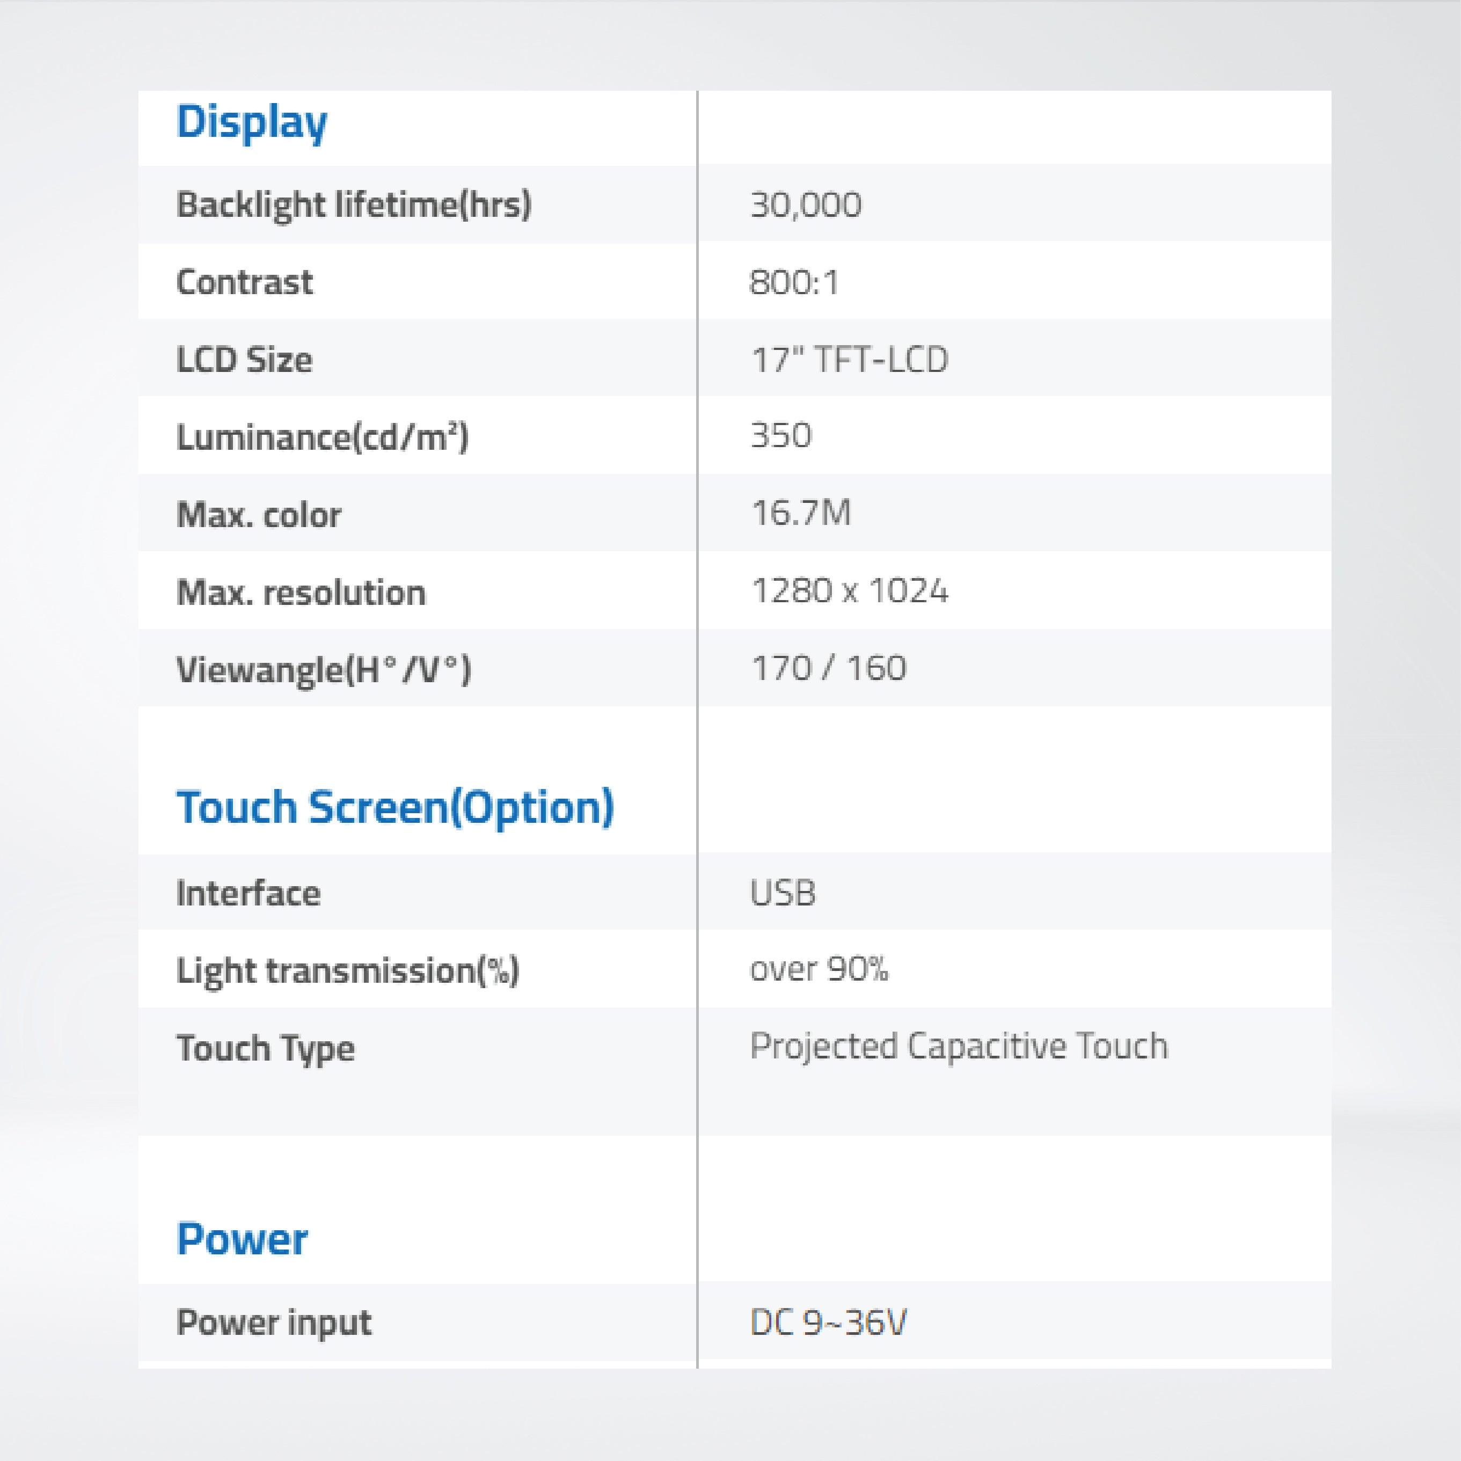1461x1461 pixels.
Task: Click the 170 / 160 value
Action: [829, 668]
